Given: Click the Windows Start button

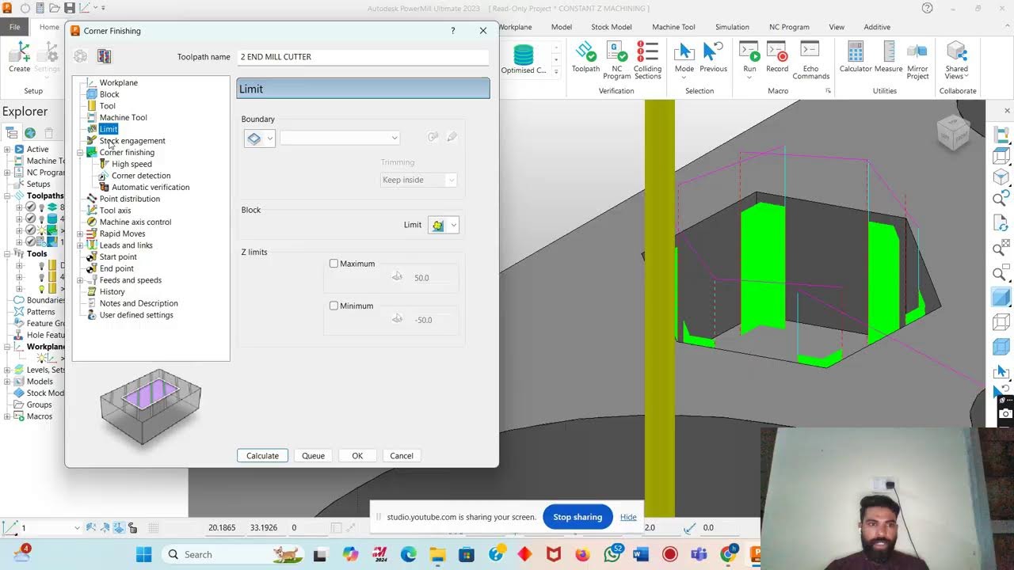Looking at the screenshot, I should 143,554.
